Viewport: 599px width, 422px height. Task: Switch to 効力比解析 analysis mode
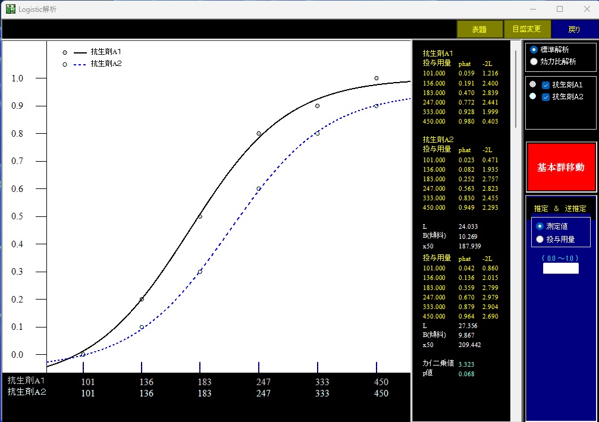pyautogui.click(x=534, y=61)
